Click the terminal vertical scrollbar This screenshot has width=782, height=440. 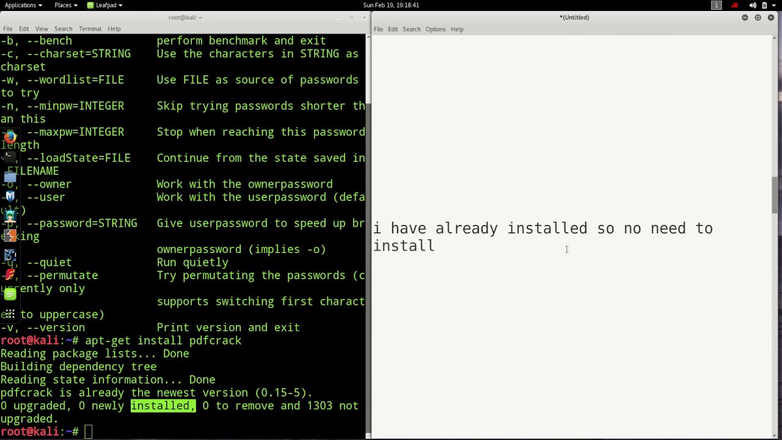coord(368,268)
